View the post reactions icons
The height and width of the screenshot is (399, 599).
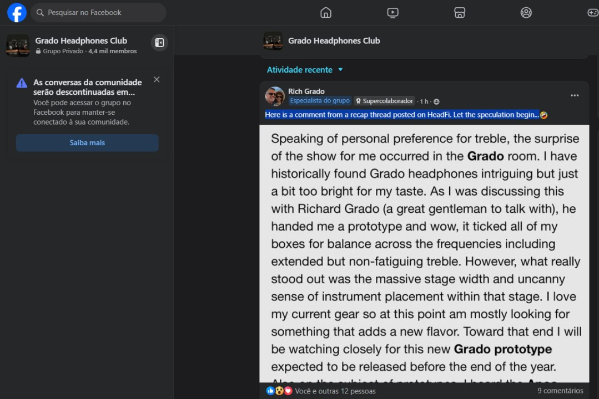(279, 391)
